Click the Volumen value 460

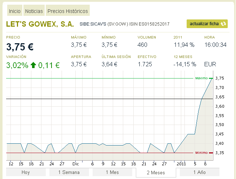pos(143,45)
